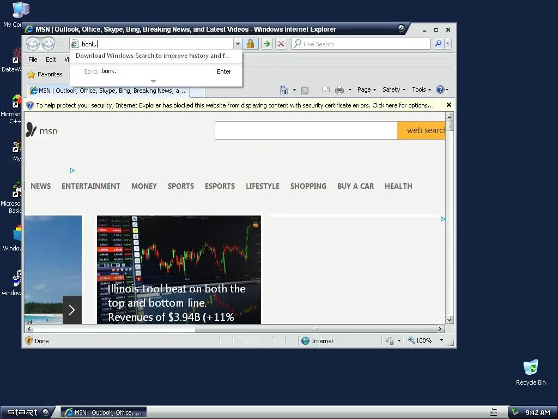Select the MSN browser tab
Viewport: 558px width, 419px height.
click(x=108, y=91)
